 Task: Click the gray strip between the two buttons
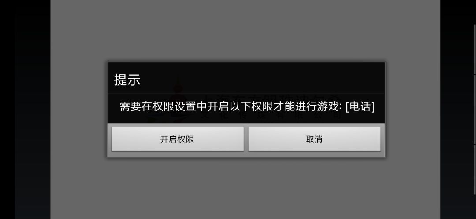pyautogui.click(x=246, y=139)
